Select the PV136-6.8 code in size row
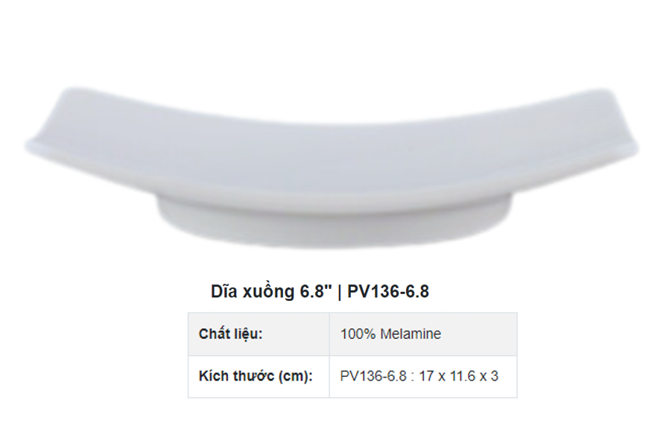 (x=373, y=376)
